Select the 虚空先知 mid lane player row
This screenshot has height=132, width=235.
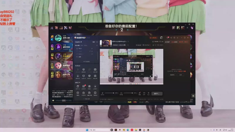(62, 47)
